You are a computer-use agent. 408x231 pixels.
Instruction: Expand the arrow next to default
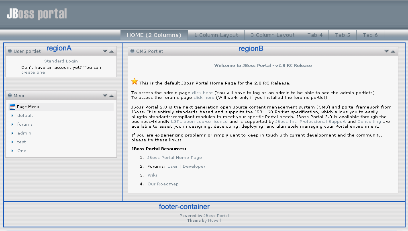coord(12,116)
